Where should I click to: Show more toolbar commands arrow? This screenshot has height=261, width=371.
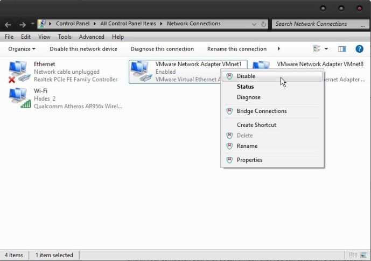pos(279,48)
